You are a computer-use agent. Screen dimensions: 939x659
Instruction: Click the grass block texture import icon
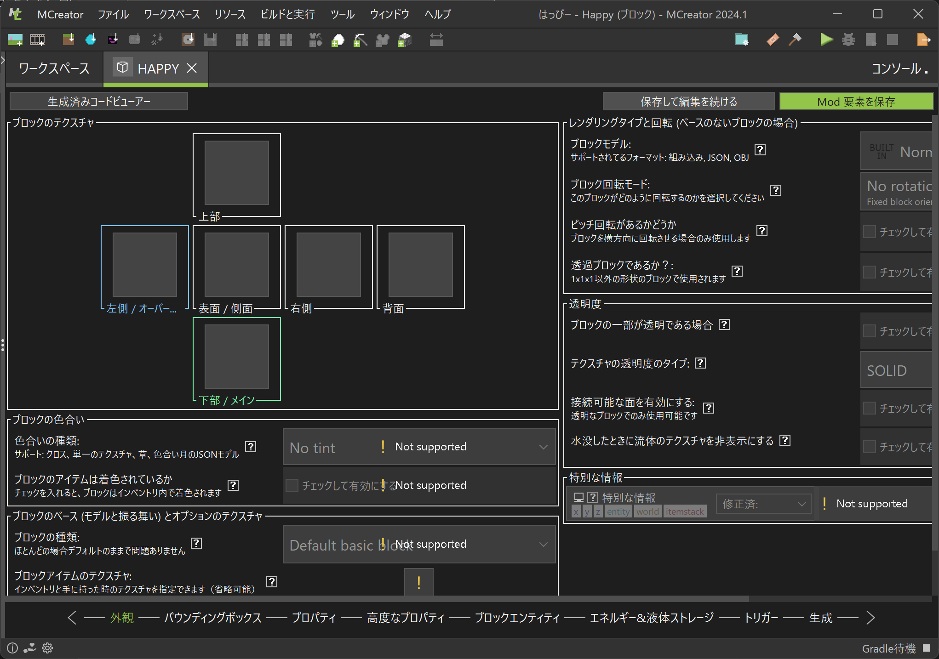pos(69,40)
